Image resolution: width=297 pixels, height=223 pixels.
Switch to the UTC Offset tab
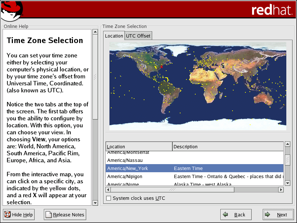click(138, 36)
